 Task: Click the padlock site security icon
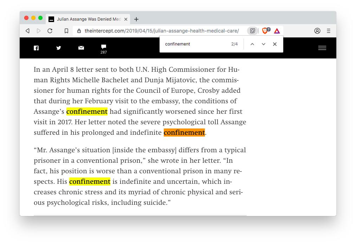(79, 31)
